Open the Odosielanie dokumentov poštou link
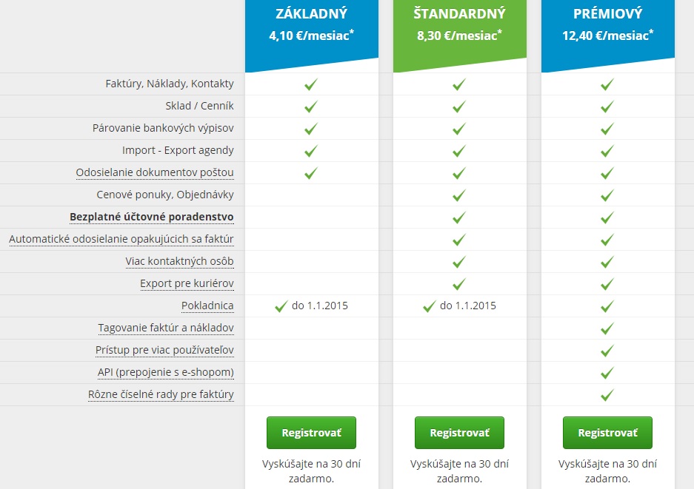The width and height of the screenshot is (694, 489). pos(155,172)
